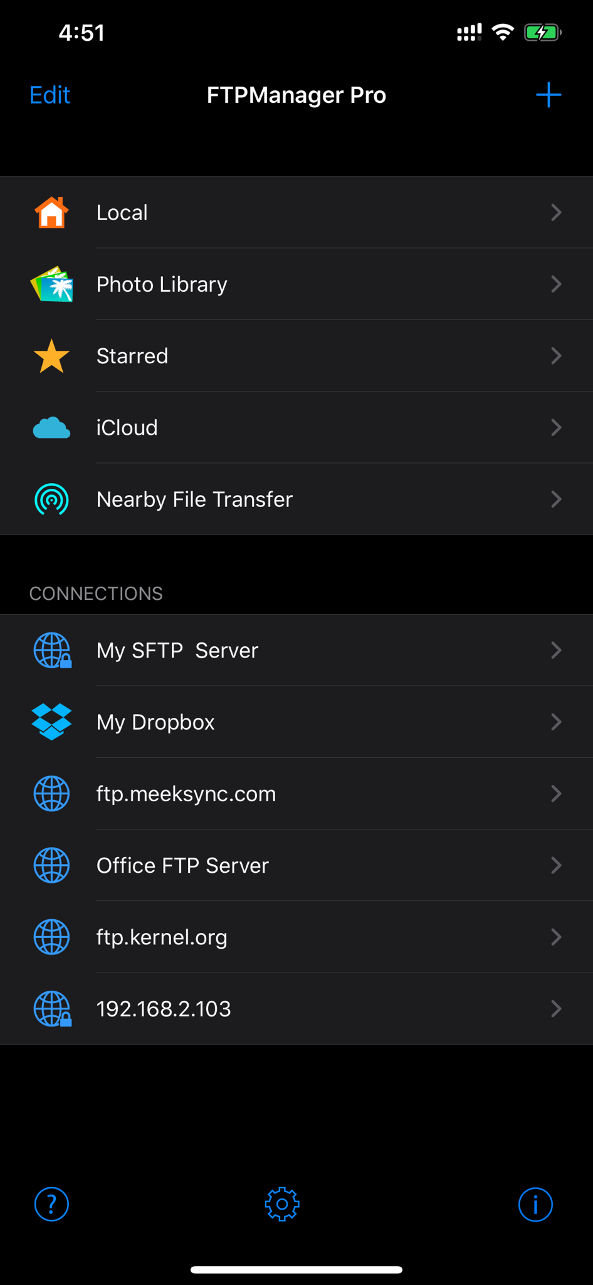
Task: Tap the locked globe icon for My SFTP Server
Action: [52, 651]
